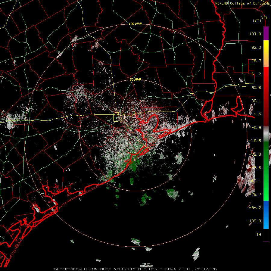
Task: Pick the yellow-orange segment of the color bar
Action: click(x=266, y=54)
